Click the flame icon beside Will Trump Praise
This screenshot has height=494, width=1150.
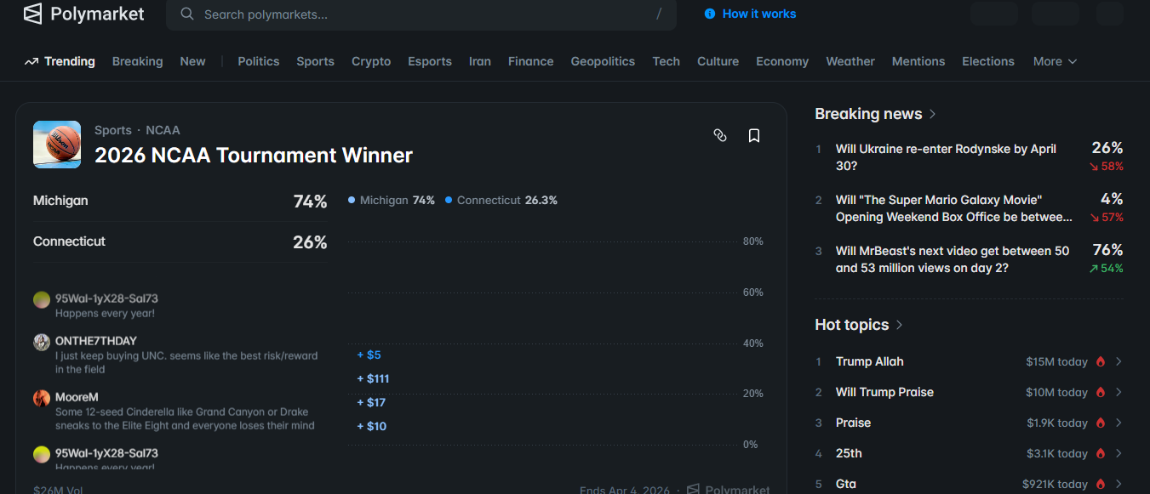[1100, 392]
